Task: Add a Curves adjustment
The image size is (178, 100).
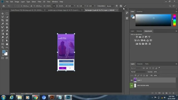Action: coord(143,37)
